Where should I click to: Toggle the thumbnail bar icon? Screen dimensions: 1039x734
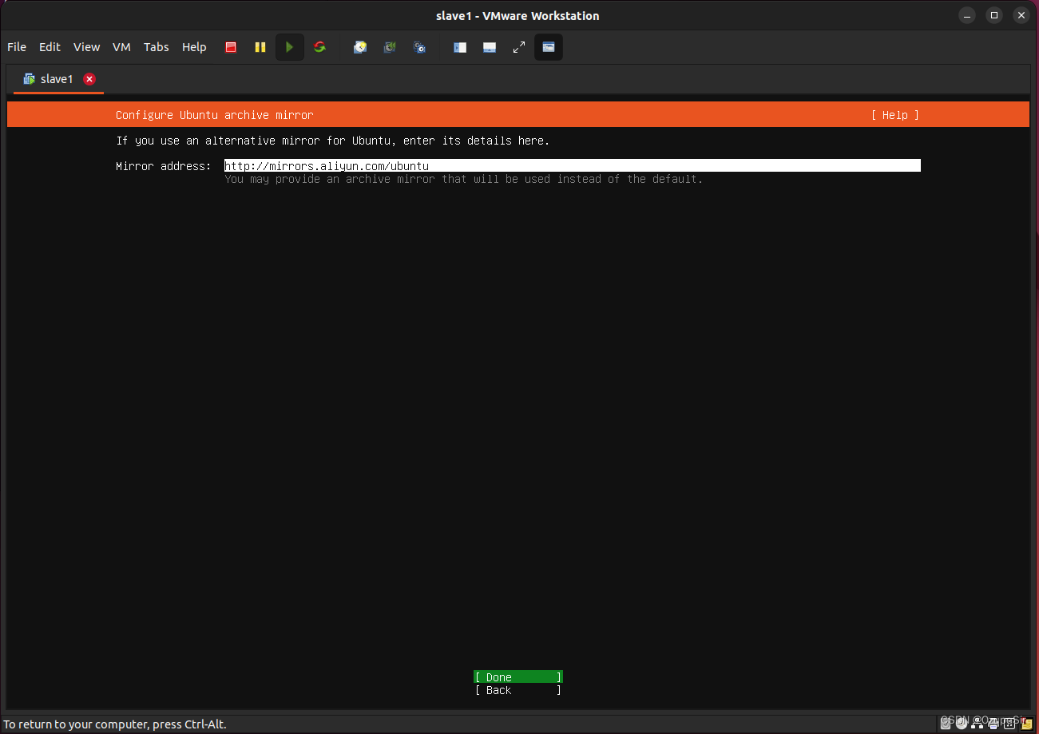[490, 47]
